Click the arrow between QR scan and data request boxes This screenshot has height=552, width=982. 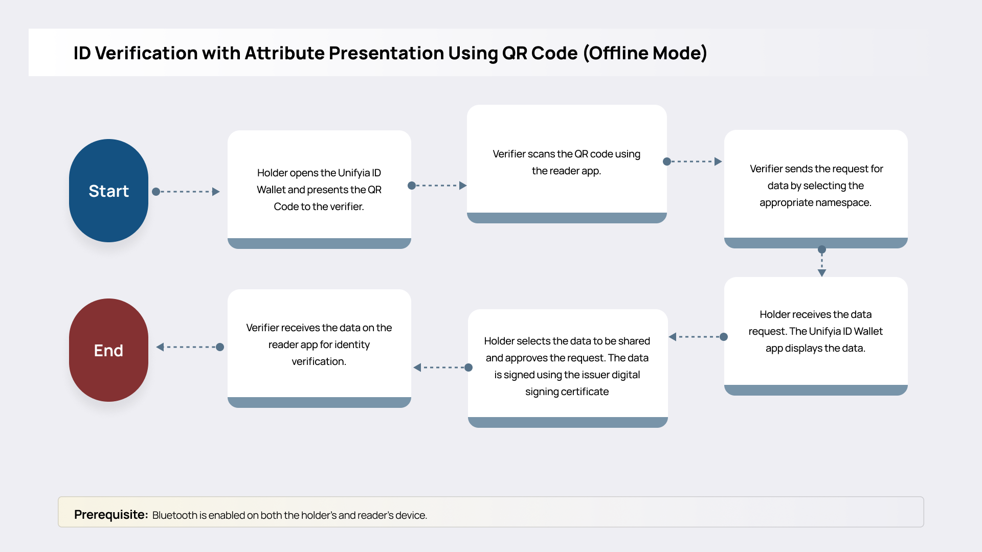pyautogui.click(x=693, y=161)
